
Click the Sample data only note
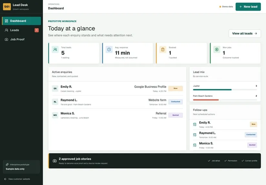click(15, 169)
